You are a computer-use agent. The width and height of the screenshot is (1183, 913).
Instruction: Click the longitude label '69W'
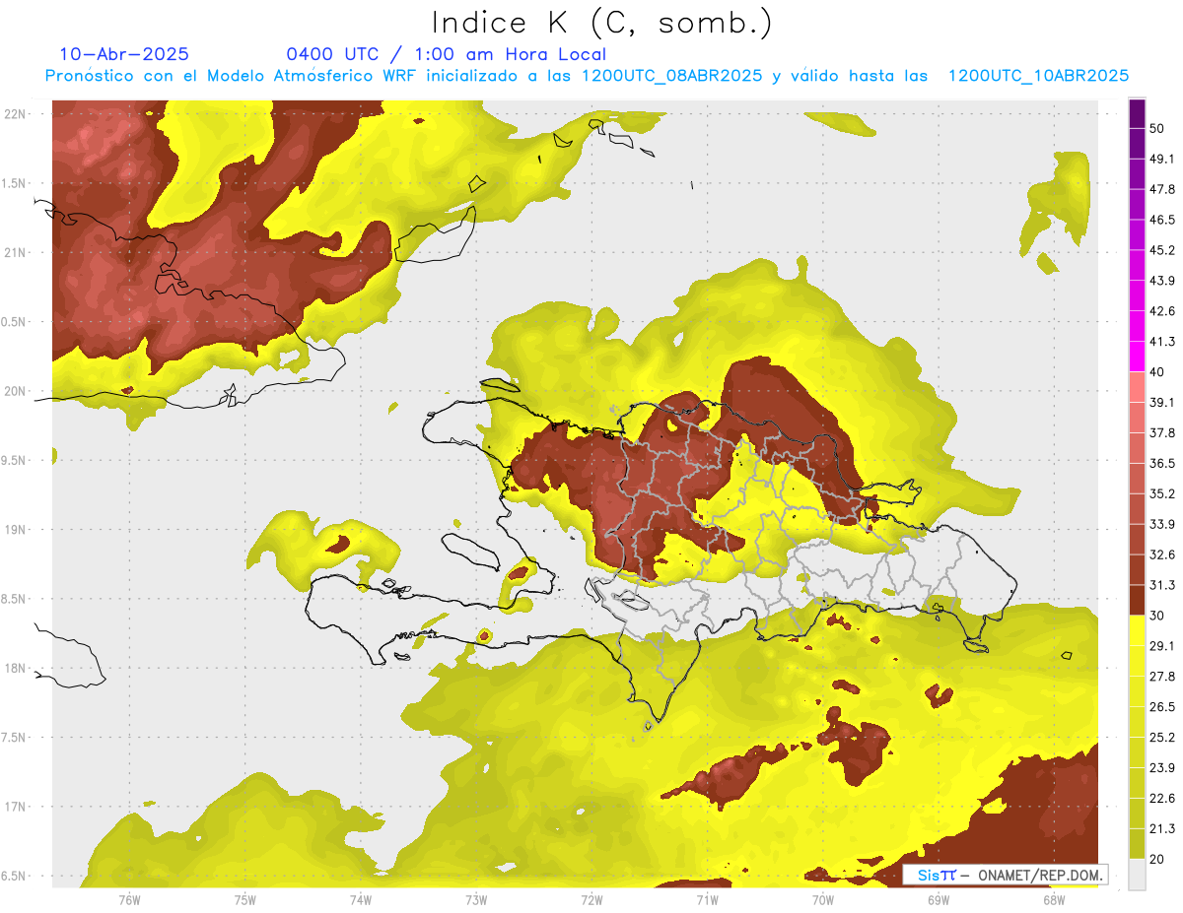[x=939, y=899]
